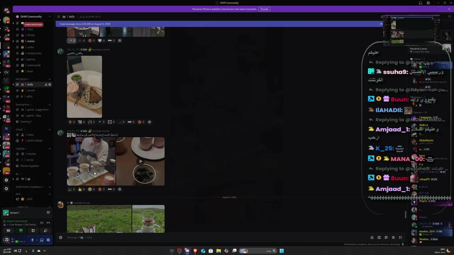Open the Help icon in title bar
The height and width of the screenshot is (255, 454).
click(x=428, y=3)
